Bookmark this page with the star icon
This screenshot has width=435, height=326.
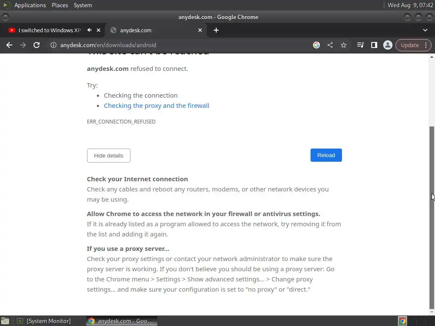(343, 45)
